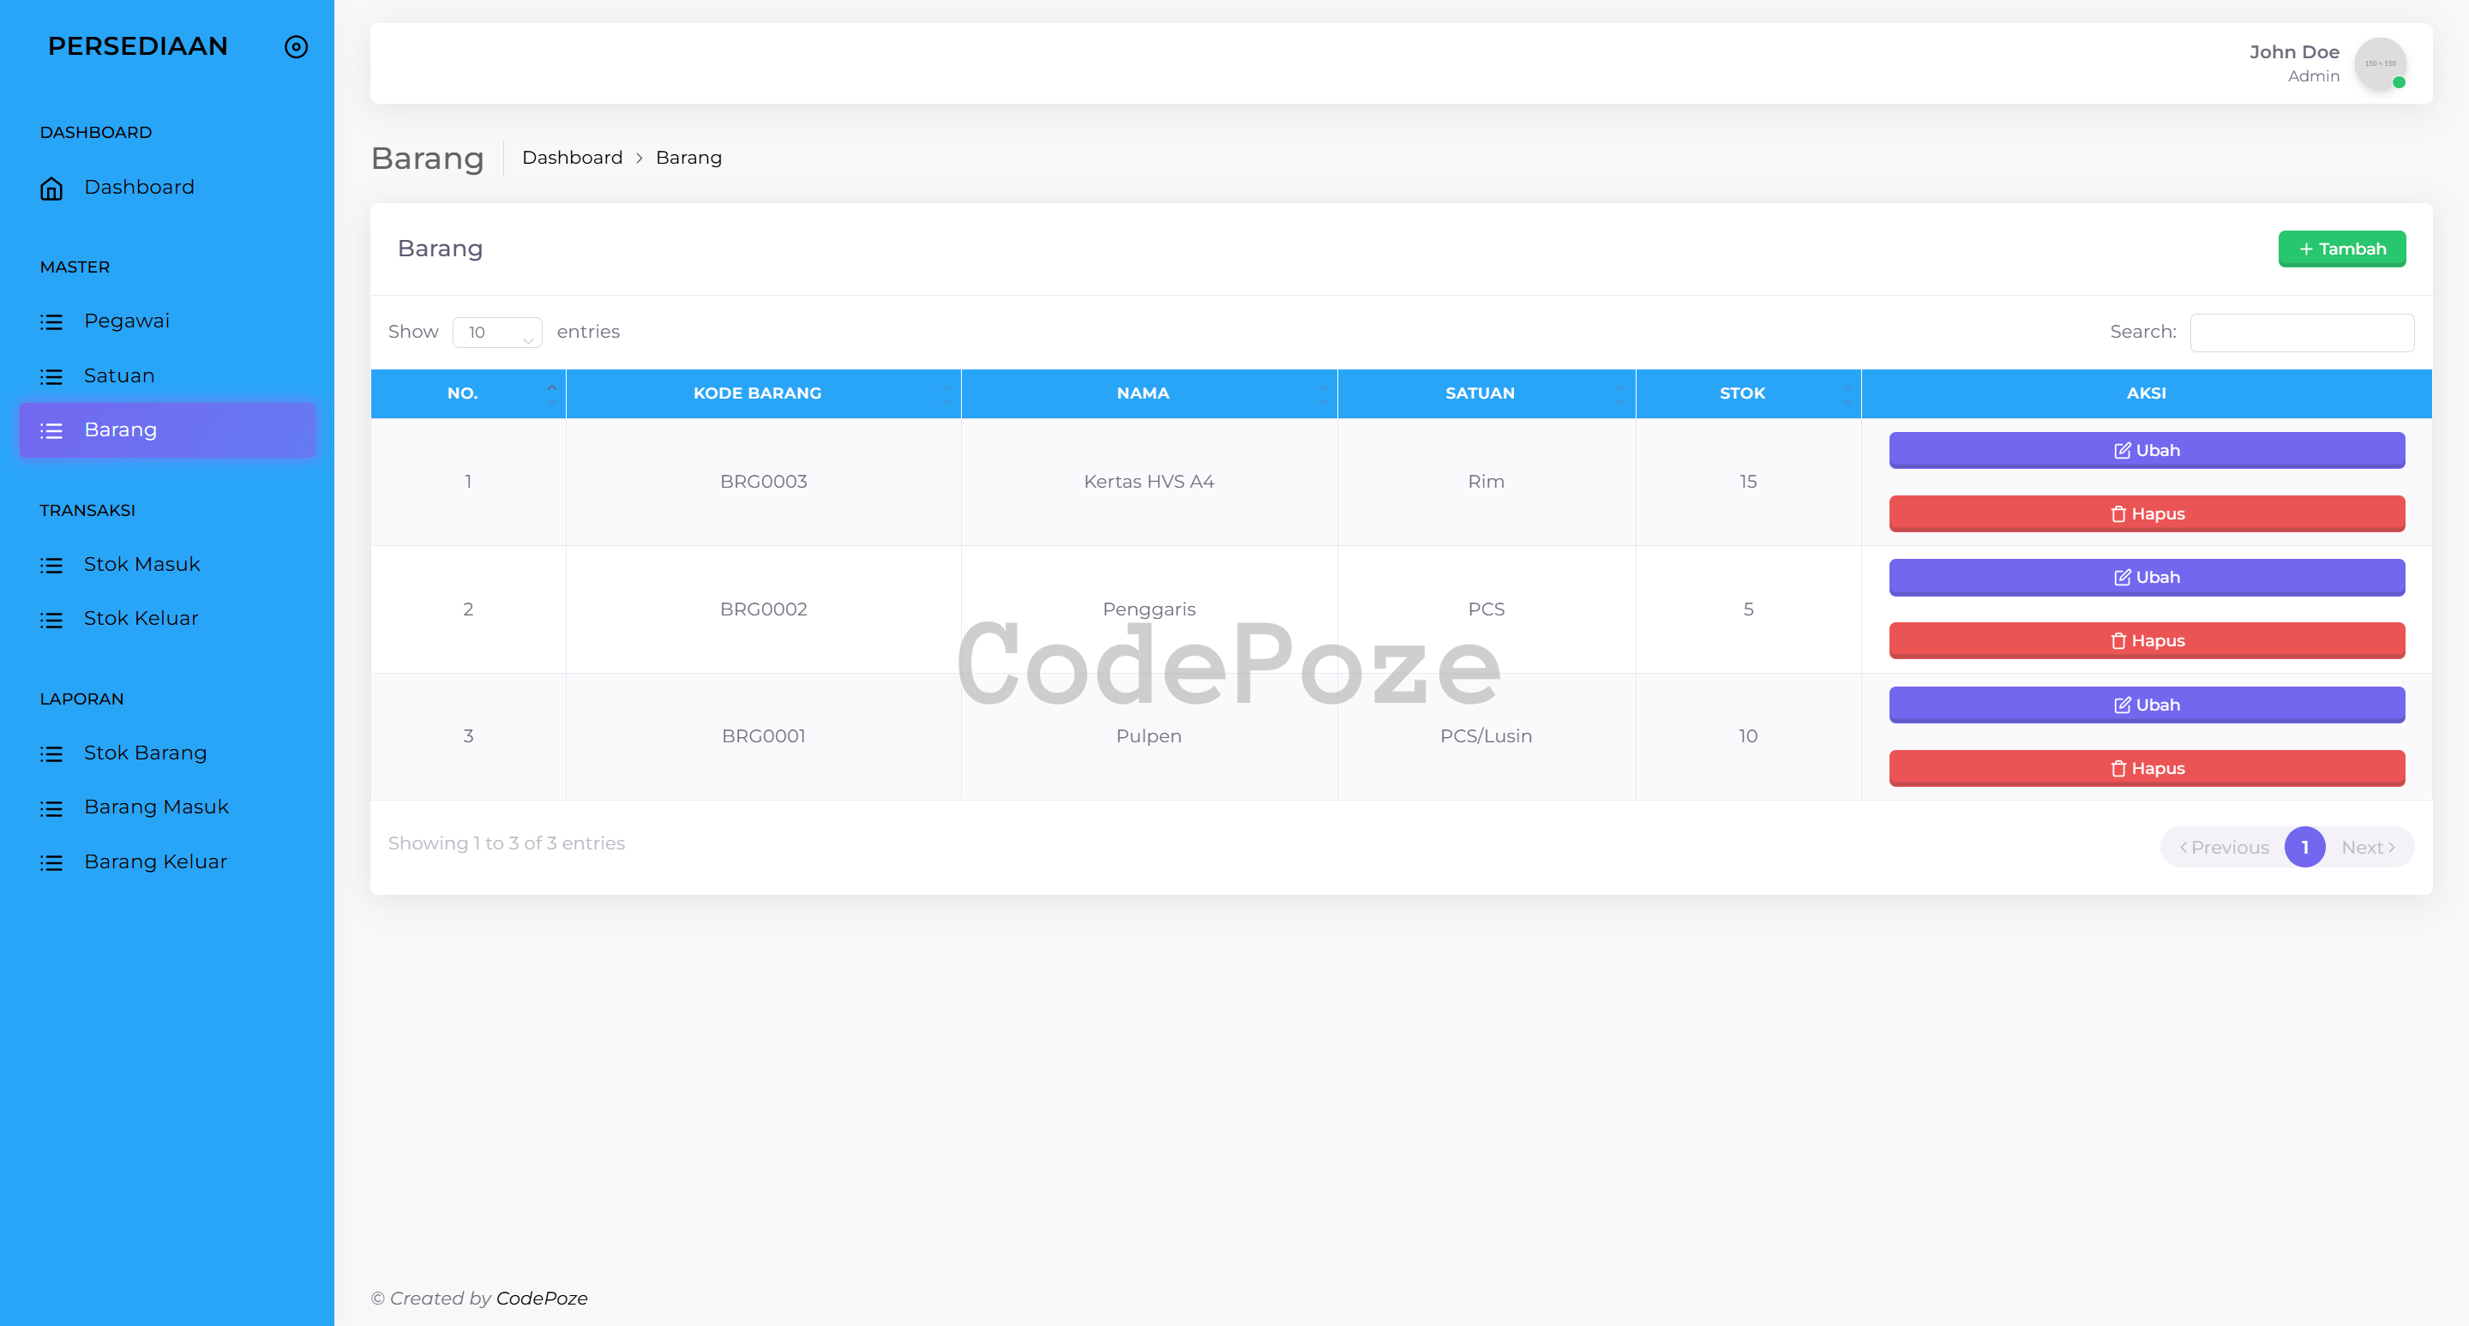The height and width of the screenshot is (1326, 2469).
Task: Click Hapus for the Pulpen row
Action: (2146, 768)
